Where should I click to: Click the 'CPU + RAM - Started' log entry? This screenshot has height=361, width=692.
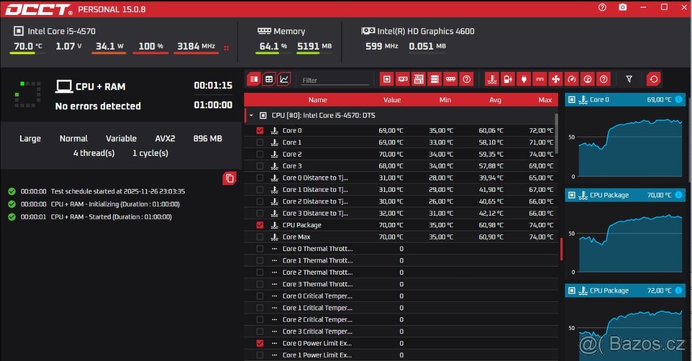tap(111, 216)
